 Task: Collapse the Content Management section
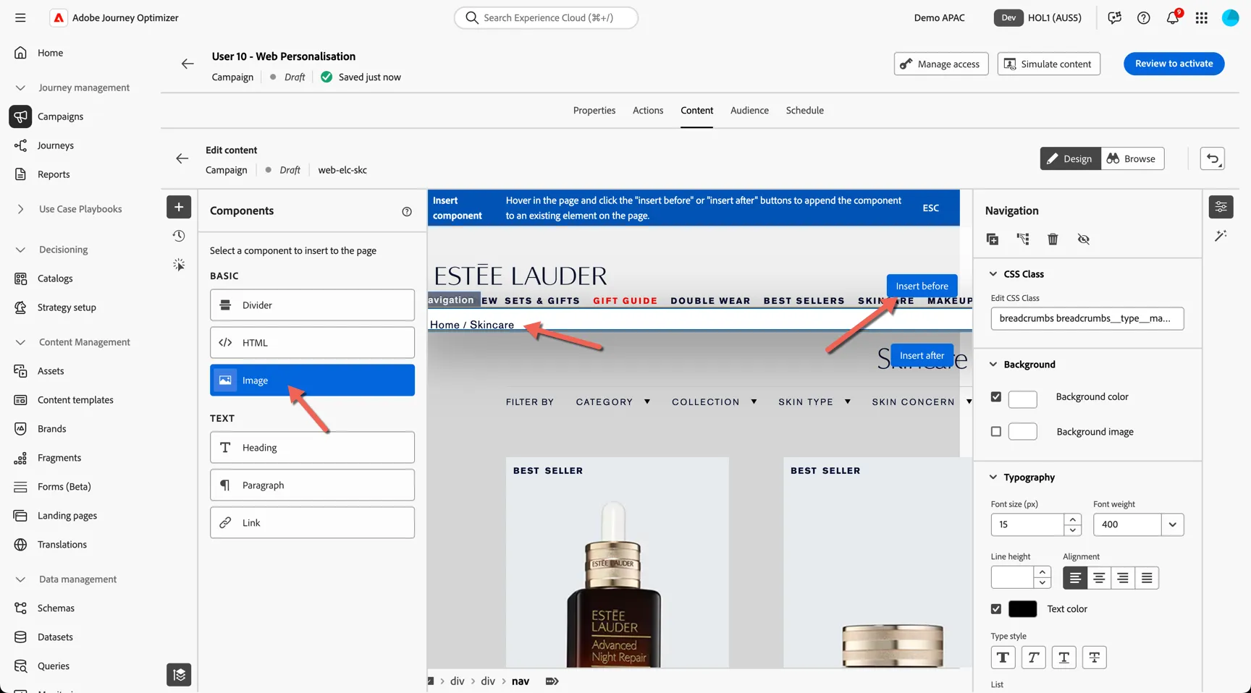pos(20,342)
